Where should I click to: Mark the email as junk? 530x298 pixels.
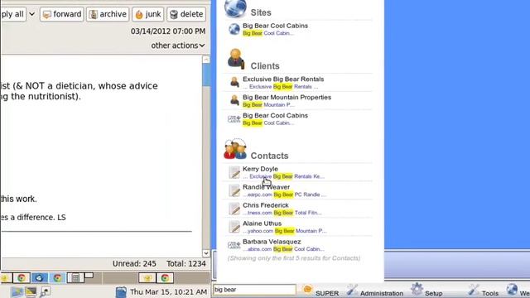(148, 14)
